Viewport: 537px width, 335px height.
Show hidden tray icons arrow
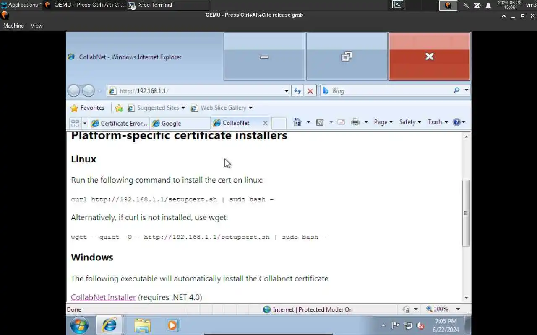[383, 325]
